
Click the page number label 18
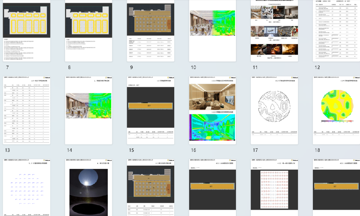click(317, 150)
